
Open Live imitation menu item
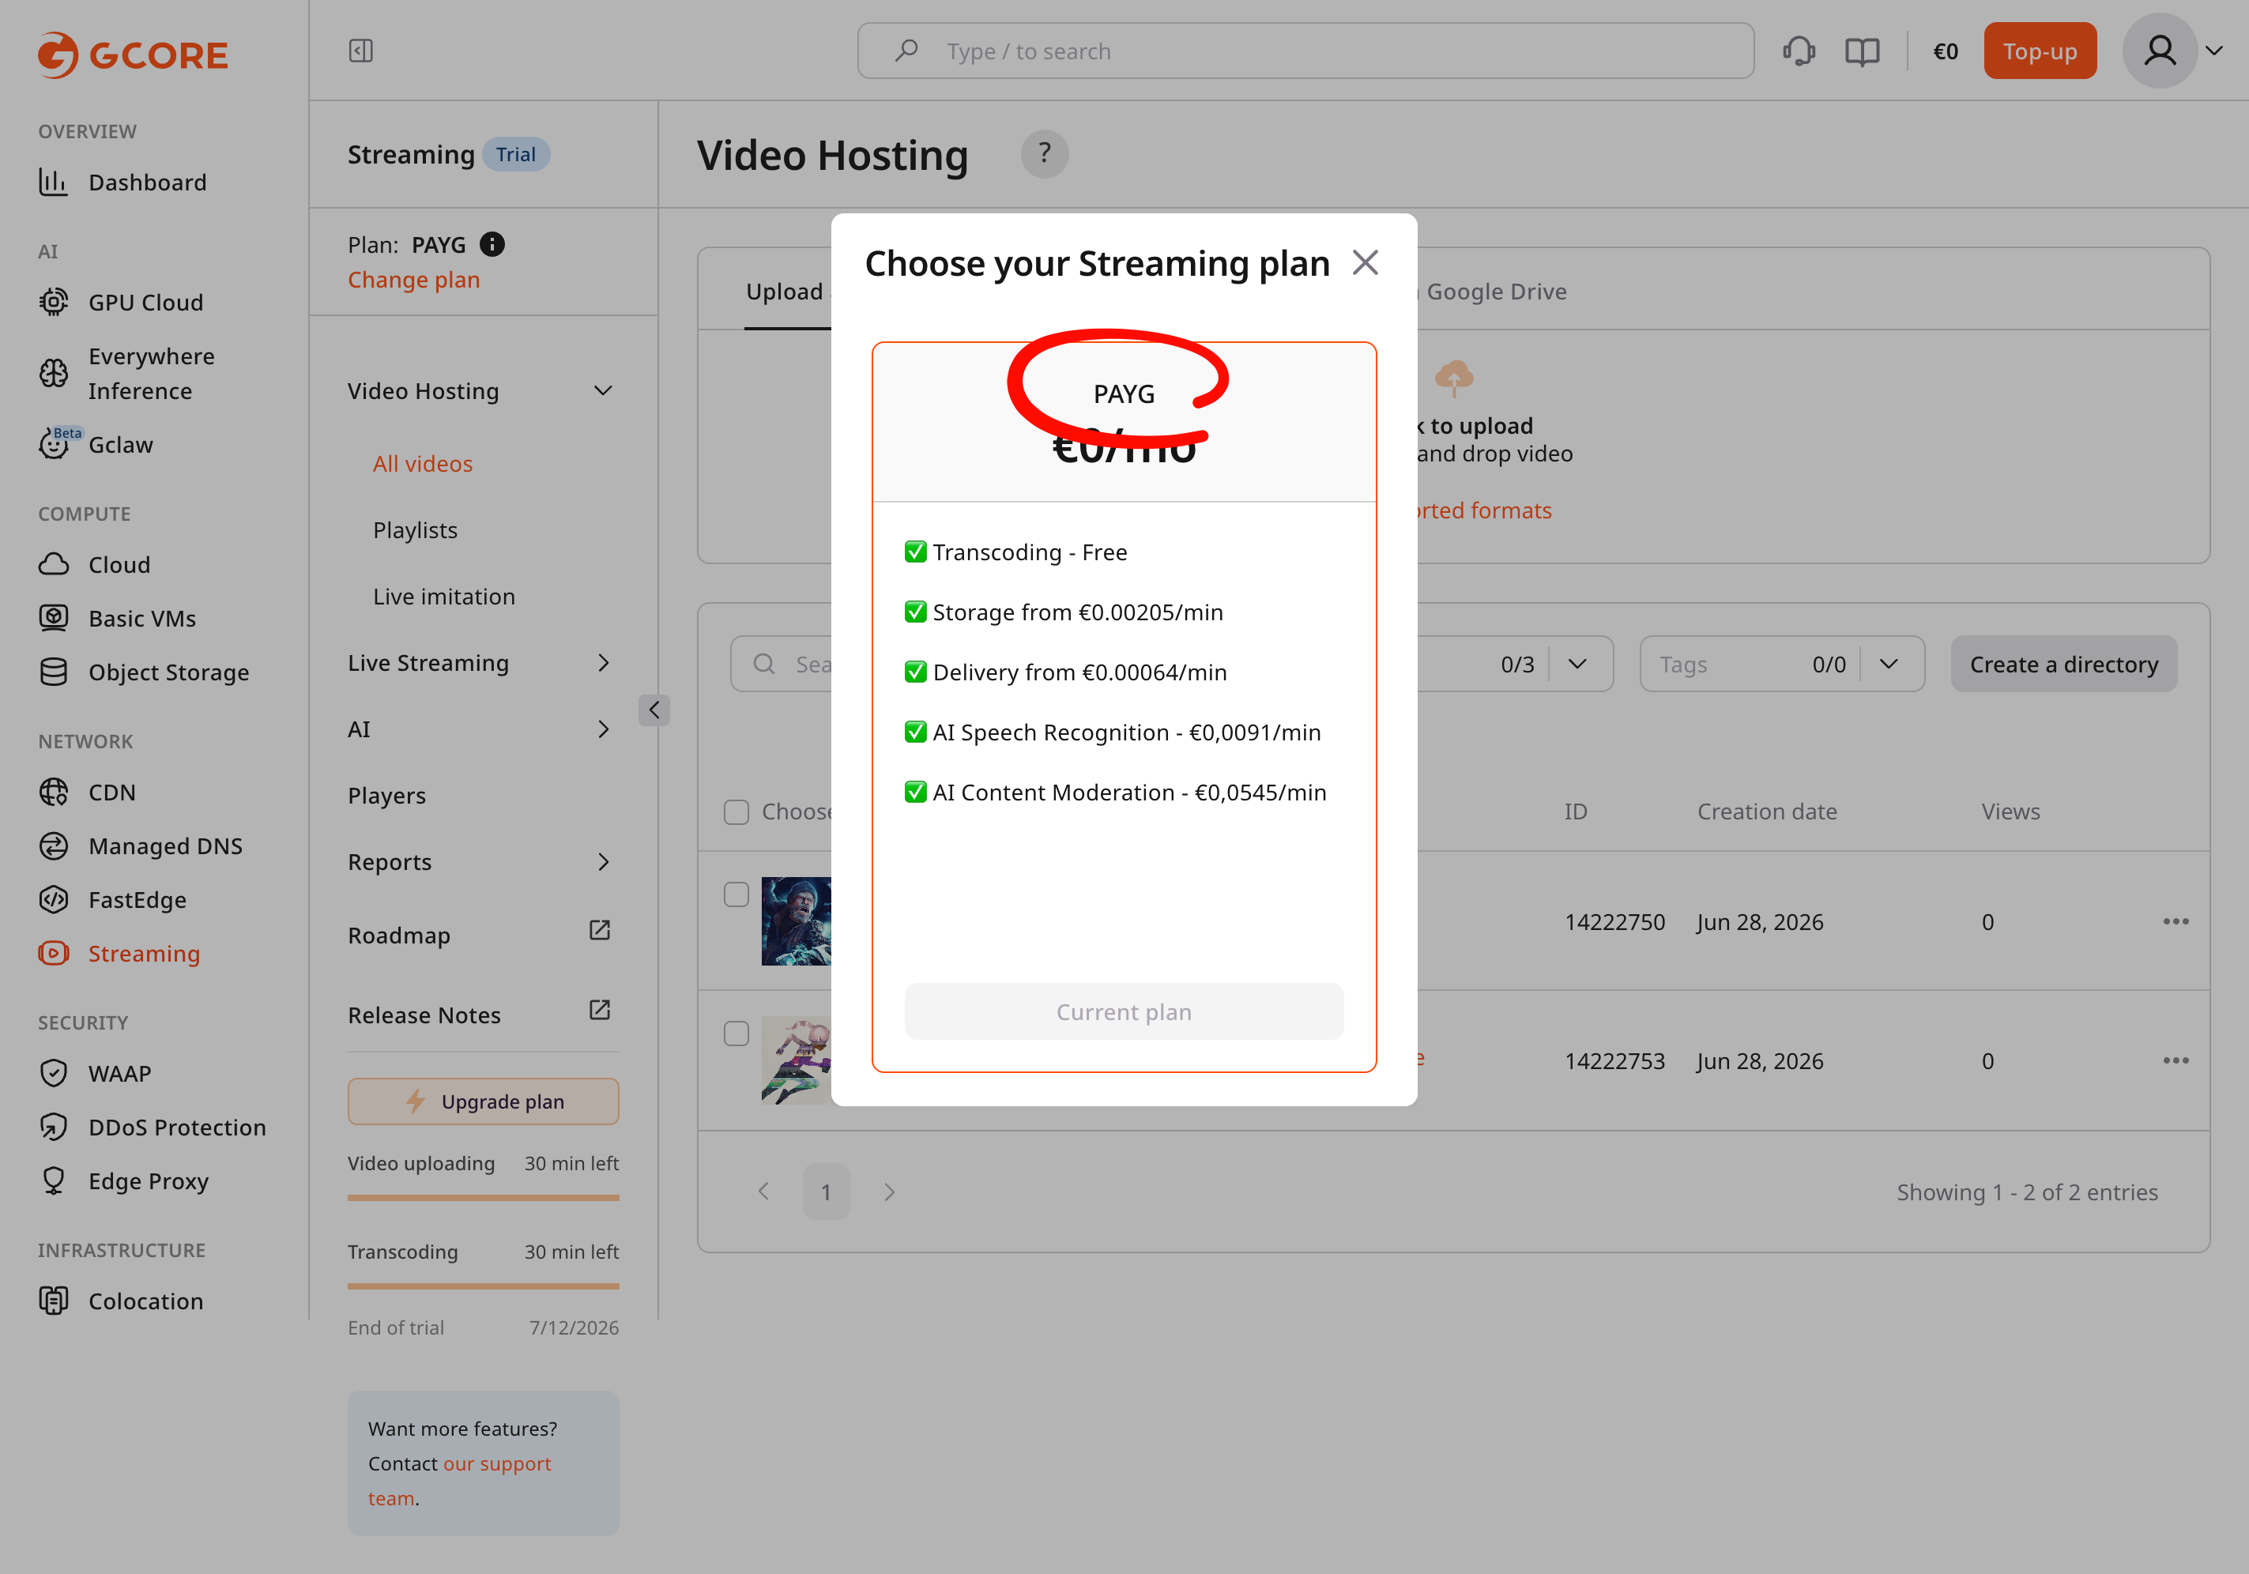[x=444, y=597]
